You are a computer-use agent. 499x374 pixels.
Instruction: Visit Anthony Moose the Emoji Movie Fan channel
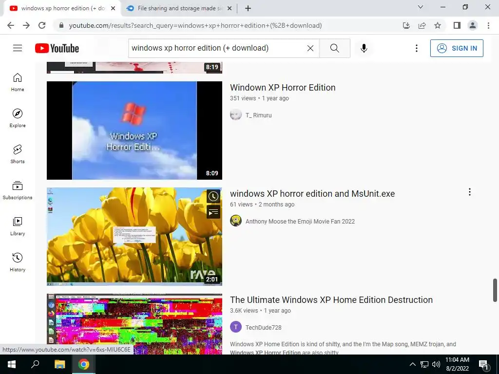(x=300, y=222)
